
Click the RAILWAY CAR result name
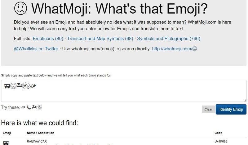coord(37,141)
